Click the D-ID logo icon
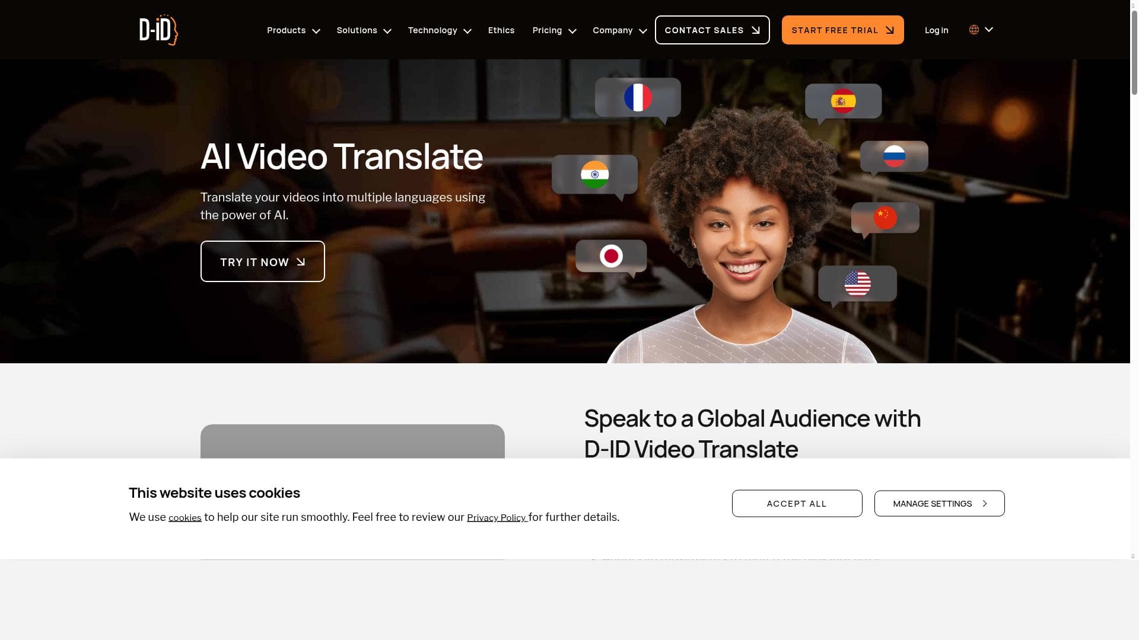1139x640 pixels. pos(158,30)
